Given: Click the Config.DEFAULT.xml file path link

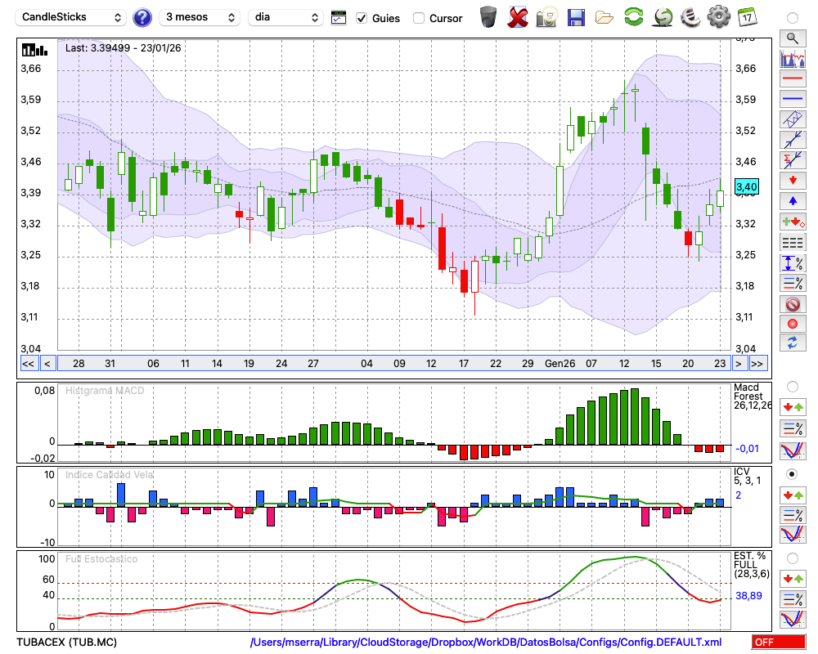Looking at the screenshot, I should [x=485, y=643].
